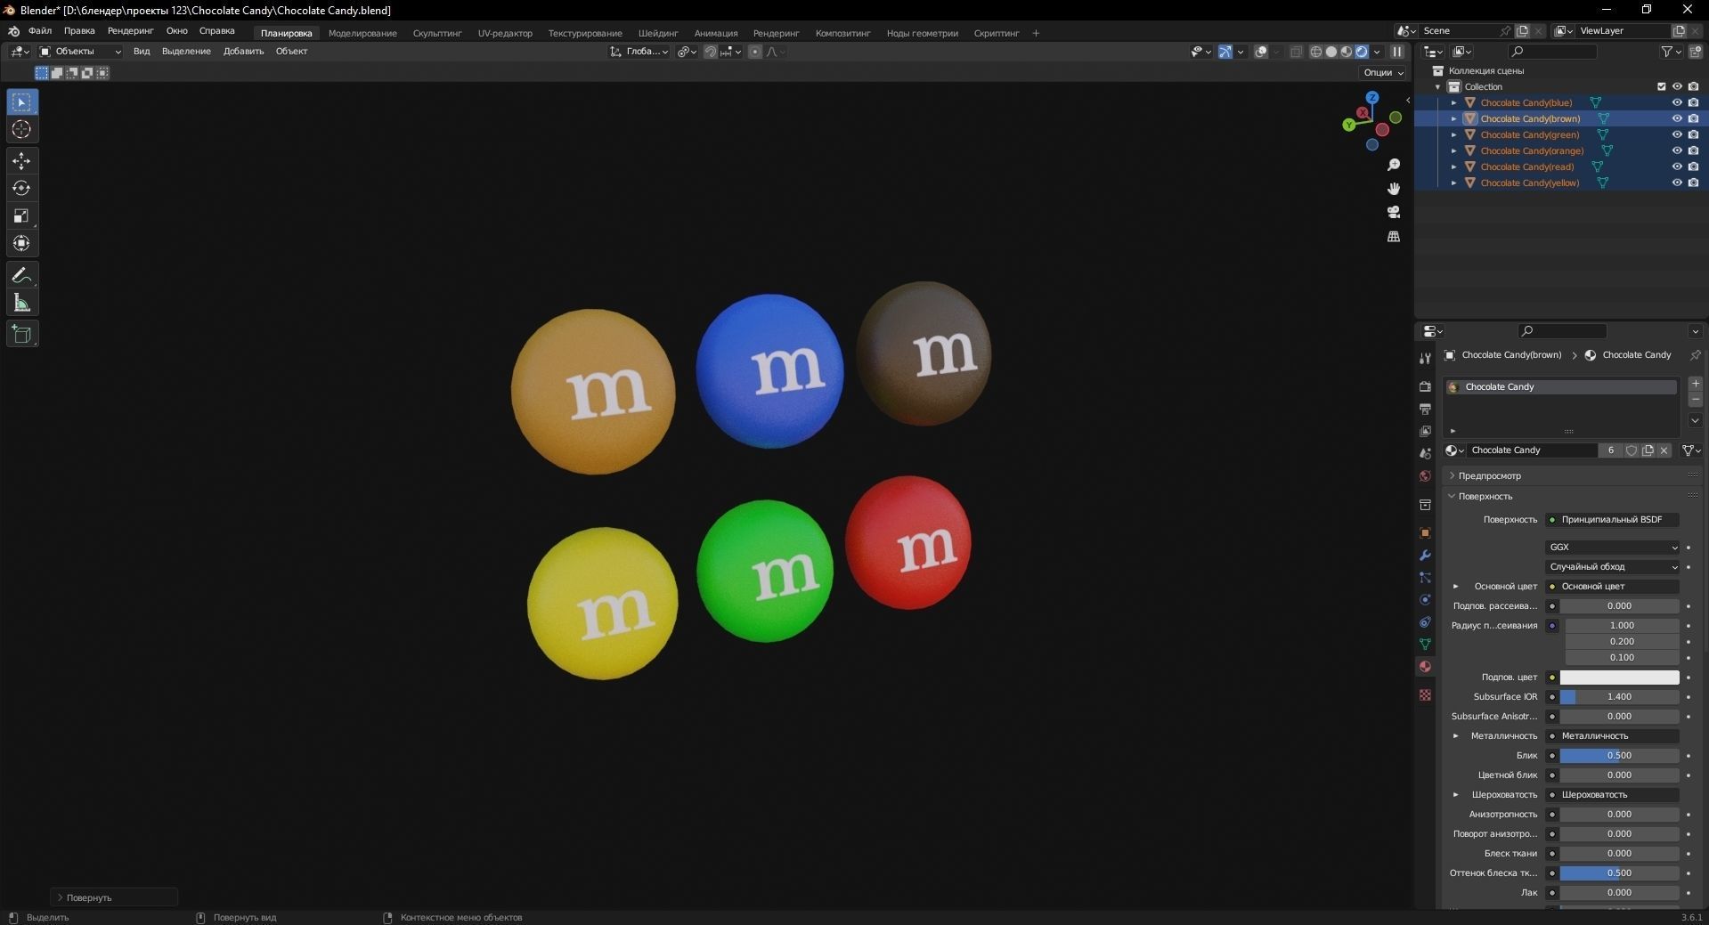1709x925 pixels.
Task: Select the Add Cube tool
Action: click(21, 335)
